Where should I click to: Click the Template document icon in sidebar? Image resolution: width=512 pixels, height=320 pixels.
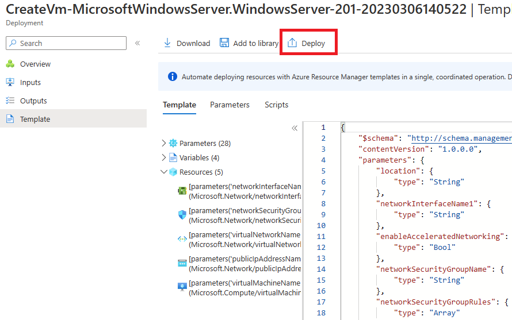click(10, 119)
